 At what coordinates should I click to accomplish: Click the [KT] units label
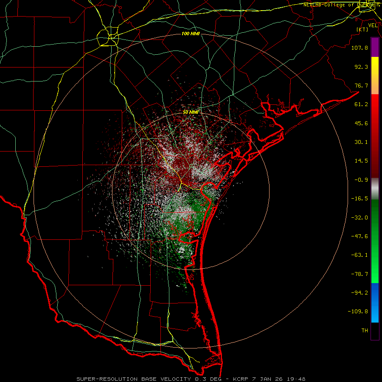point(362,29)
